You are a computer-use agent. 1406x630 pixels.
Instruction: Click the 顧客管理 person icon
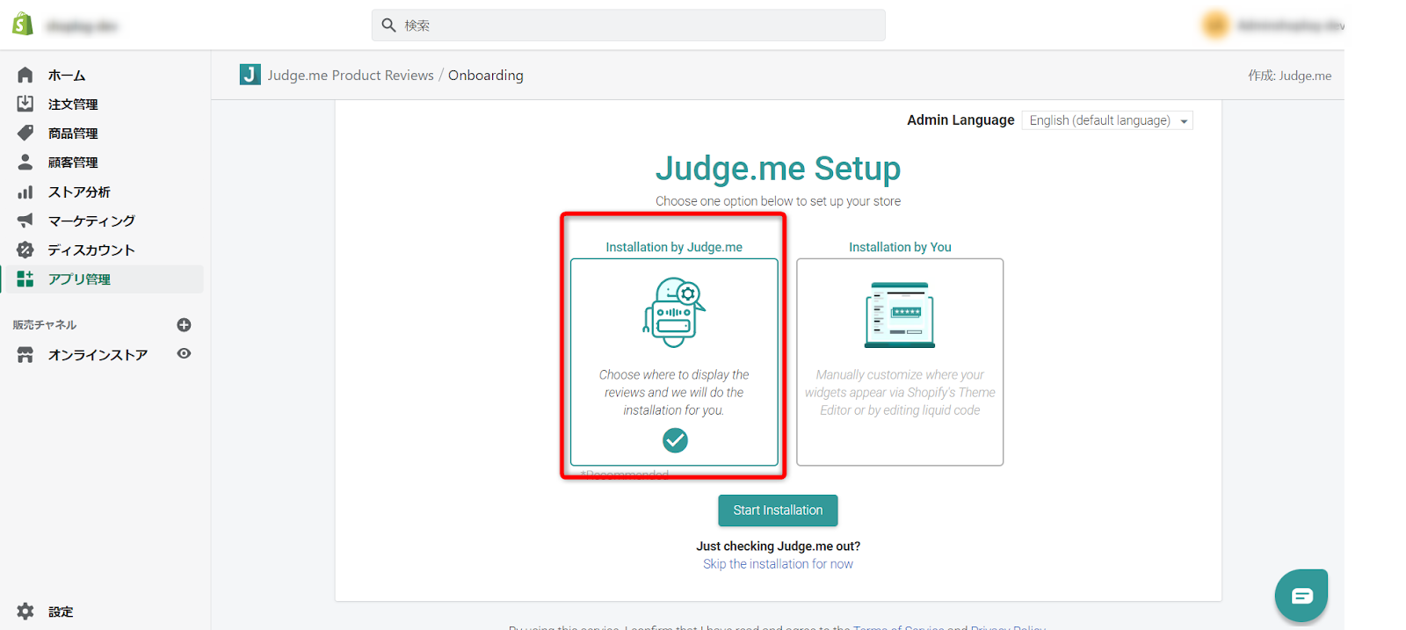coord(25,162)
